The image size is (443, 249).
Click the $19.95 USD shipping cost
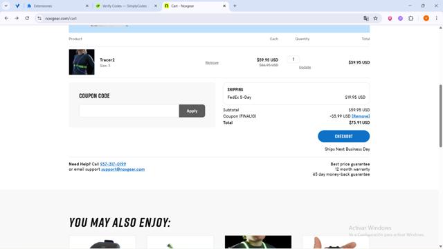point(355,98)
